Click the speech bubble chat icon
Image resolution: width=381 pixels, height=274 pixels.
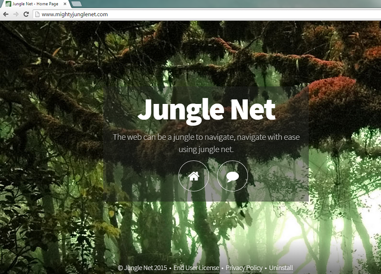[x=232, y=176]
